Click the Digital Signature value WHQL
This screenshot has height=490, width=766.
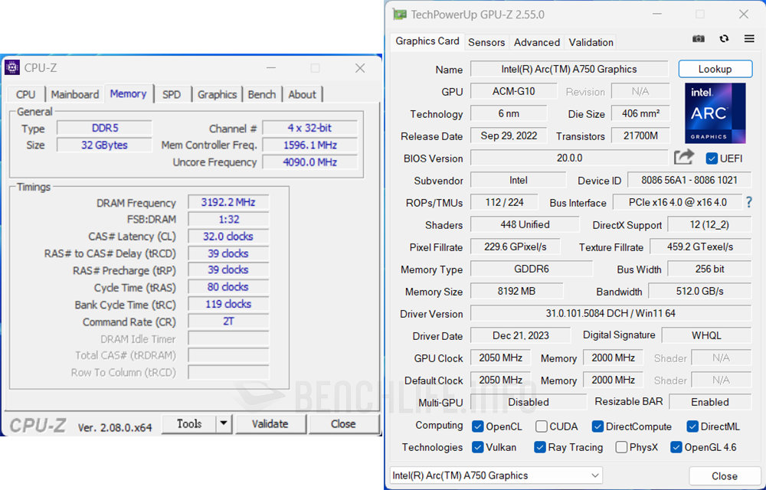tap(706, 335)
